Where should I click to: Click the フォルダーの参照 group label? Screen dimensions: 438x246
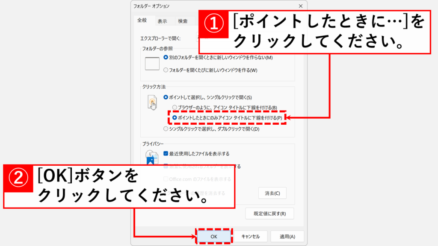tap(157, 49)
